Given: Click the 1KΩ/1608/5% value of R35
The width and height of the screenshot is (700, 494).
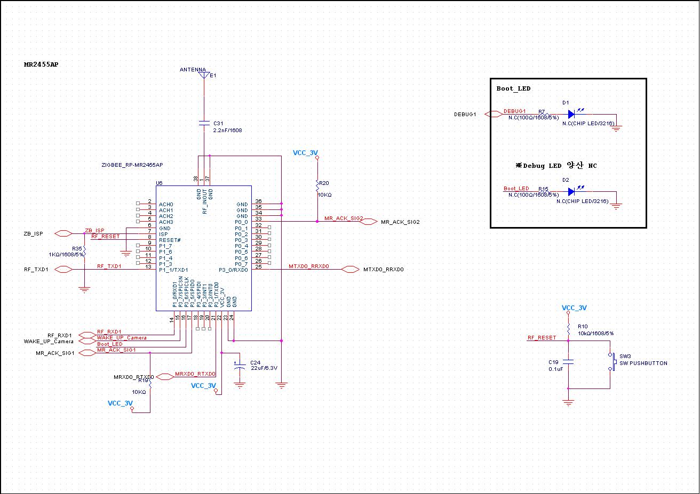Looking at the screenshot, I should [x=67, y=255].
